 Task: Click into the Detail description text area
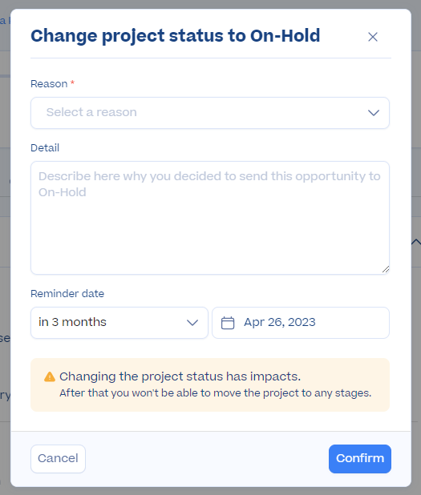pyautogui.click(x=210, y=218)
